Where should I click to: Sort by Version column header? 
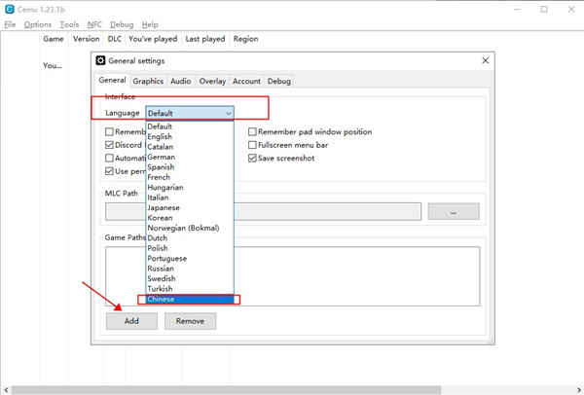(x=86, y=39)
